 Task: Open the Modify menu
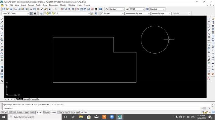tap(63, 5)
